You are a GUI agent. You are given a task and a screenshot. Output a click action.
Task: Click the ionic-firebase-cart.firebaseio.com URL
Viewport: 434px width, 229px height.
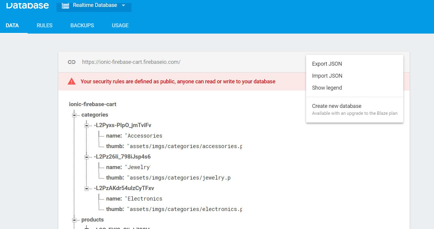coord(131,62)
